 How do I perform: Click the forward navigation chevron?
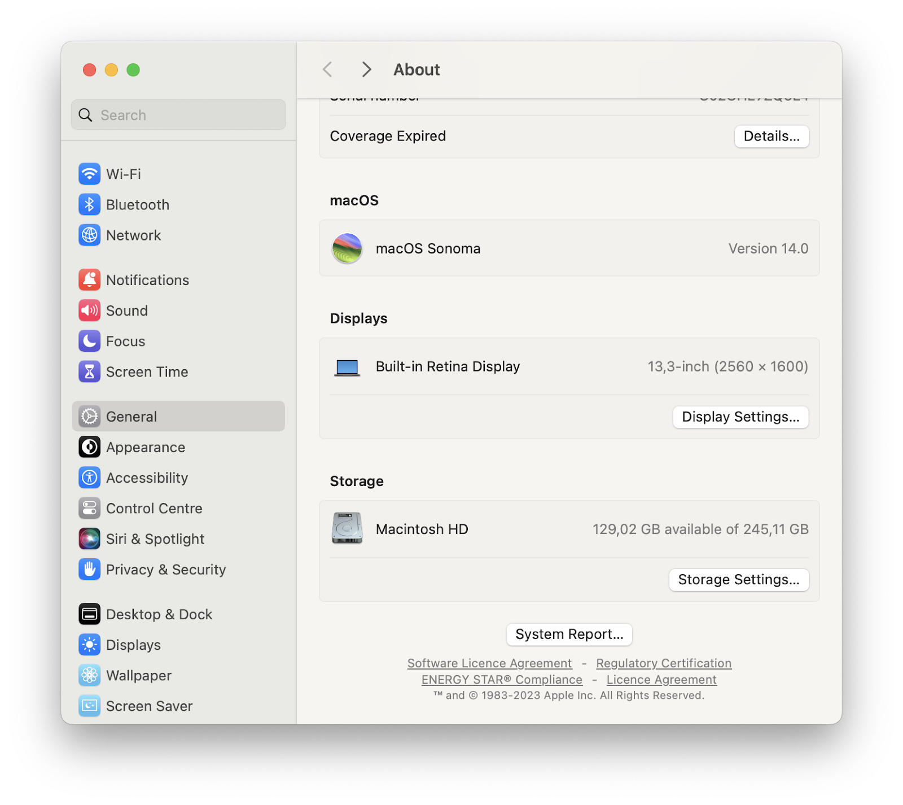(x=366, y=69)
